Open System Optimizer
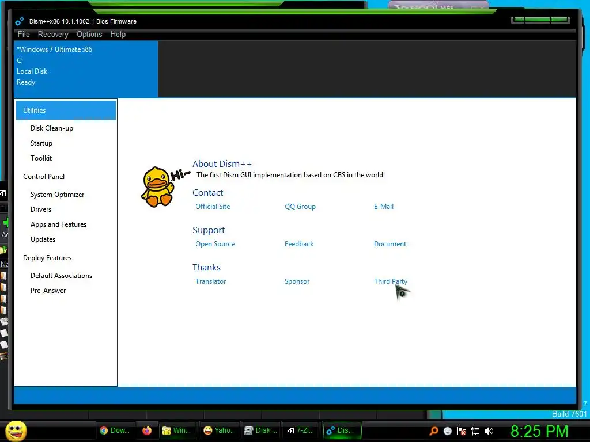 57,195
